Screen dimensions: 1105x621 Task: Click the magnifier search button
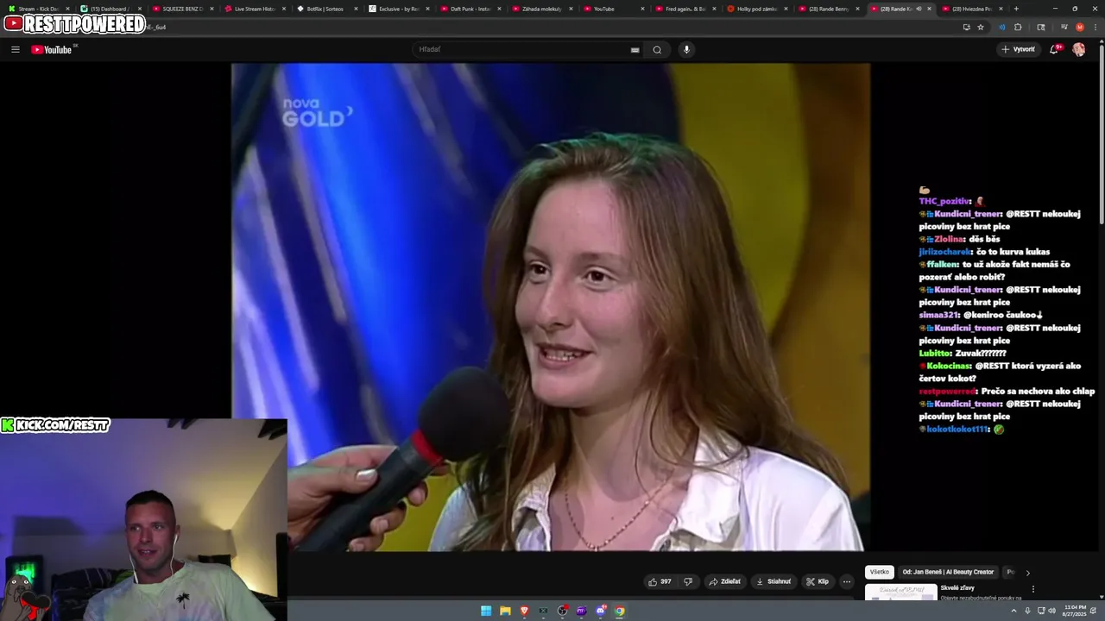coord(657,49)
